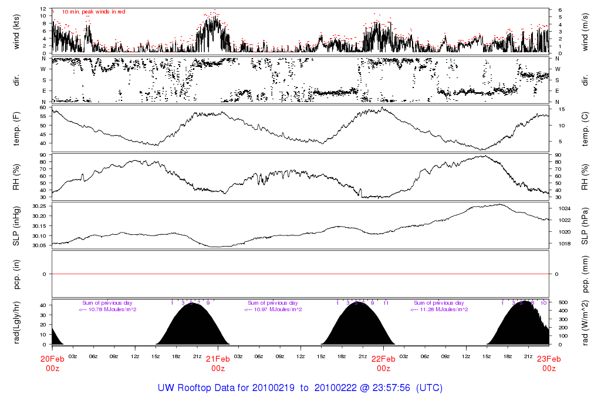Click the 20Feb 00z date label

coord(52,363)
